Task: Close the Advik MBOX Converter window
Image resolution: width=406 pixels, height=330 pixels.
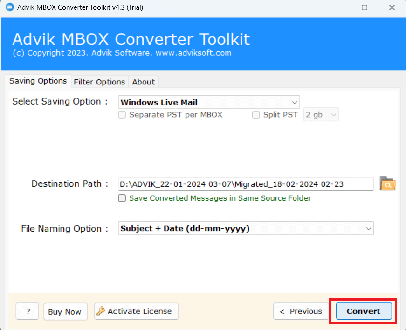Action: click(x=392, y=7)
